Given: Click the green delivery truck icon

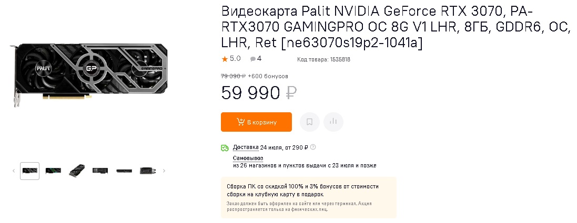Looking at the screenshot, I should coord(225,147).
